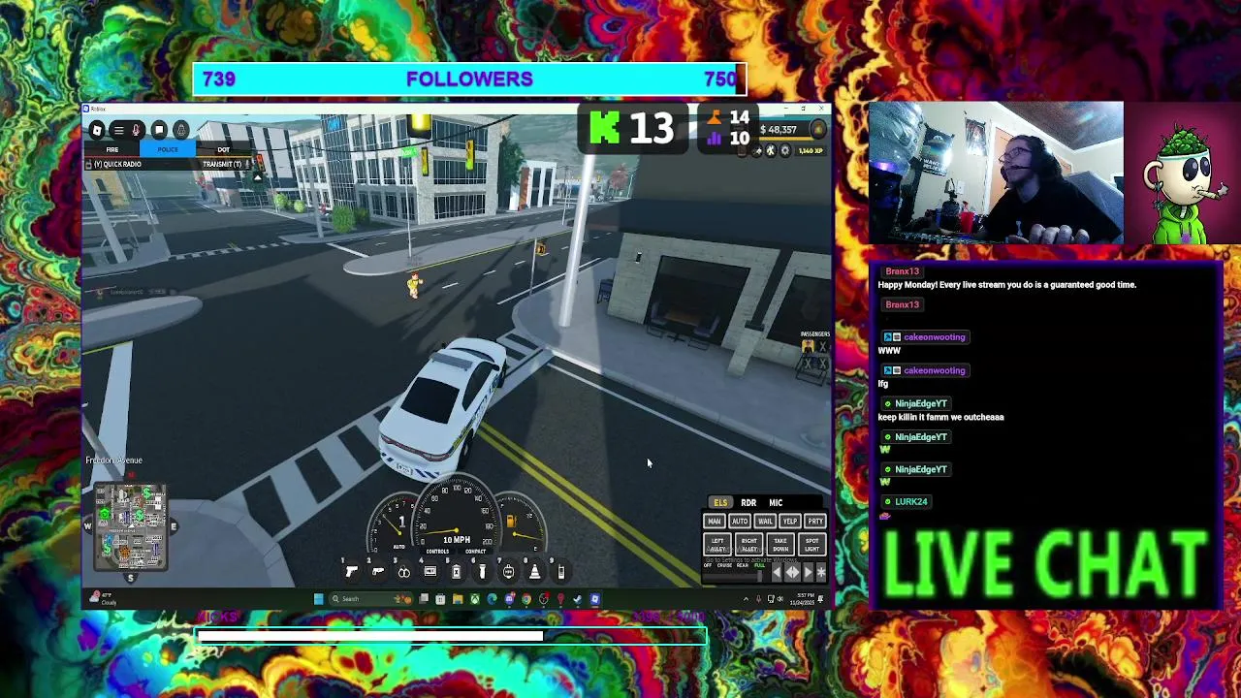Toggle the voice chat microphone icon
This screenshot has width=1241, height=698.
137,130
